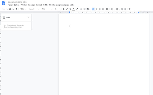Viewport: 153px width, 95px height.
Task: Click the numbered list icon
Action: 112,9
